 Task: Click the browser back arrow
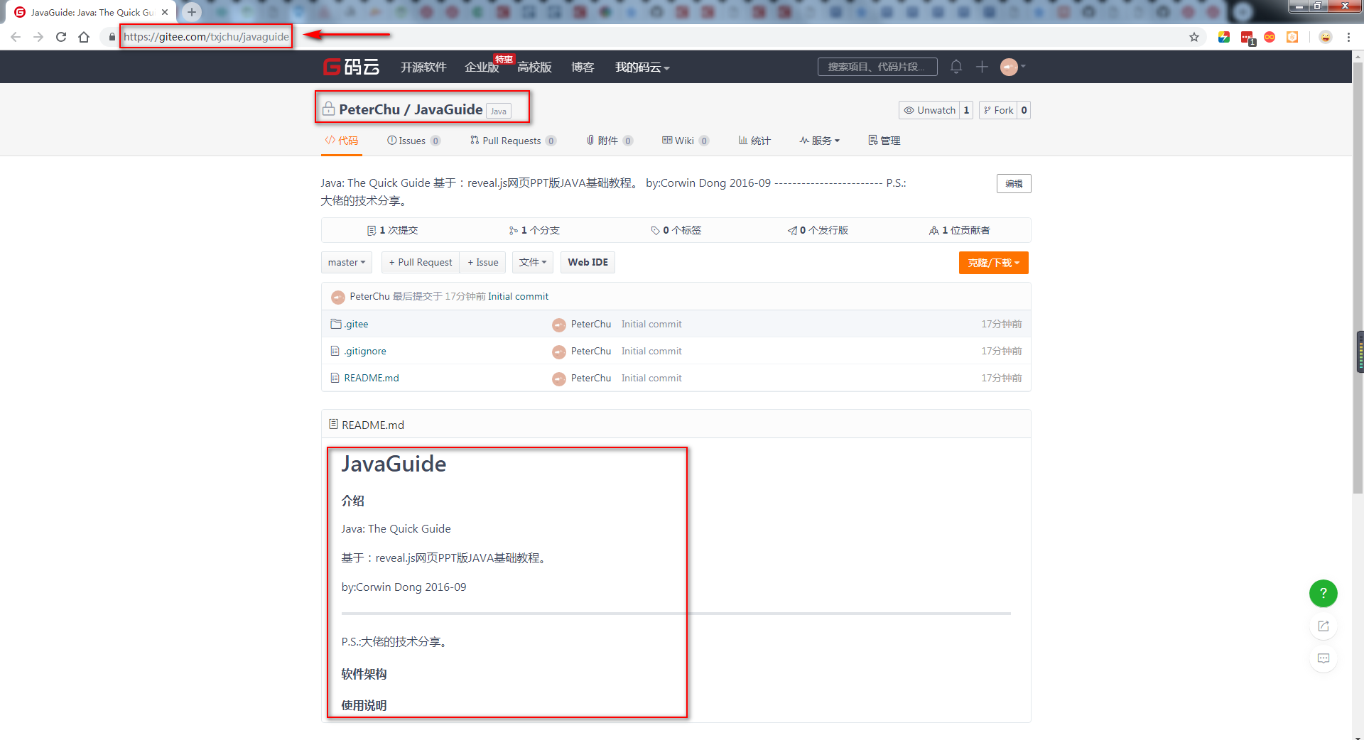coord(16,37)
